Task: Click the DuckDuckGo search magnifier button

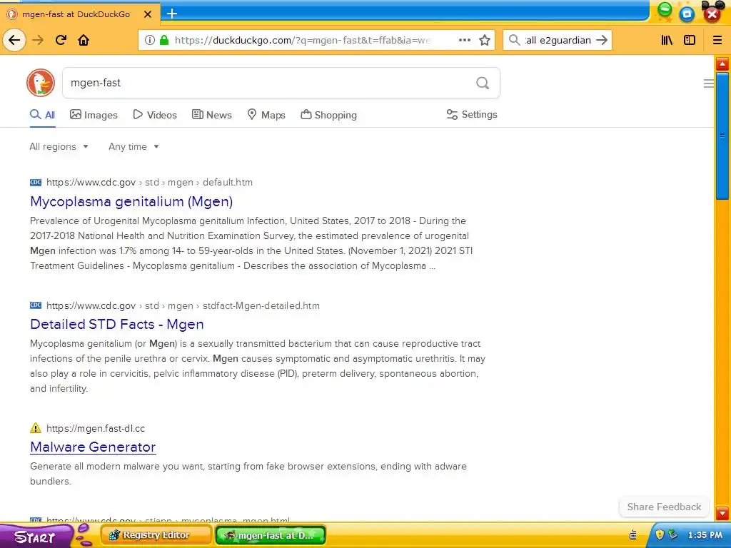Action: pos(483,83)
